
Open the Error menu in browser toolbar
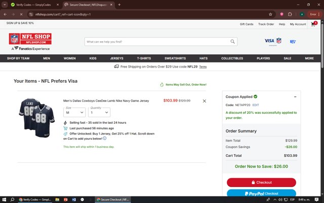[315, 14]
